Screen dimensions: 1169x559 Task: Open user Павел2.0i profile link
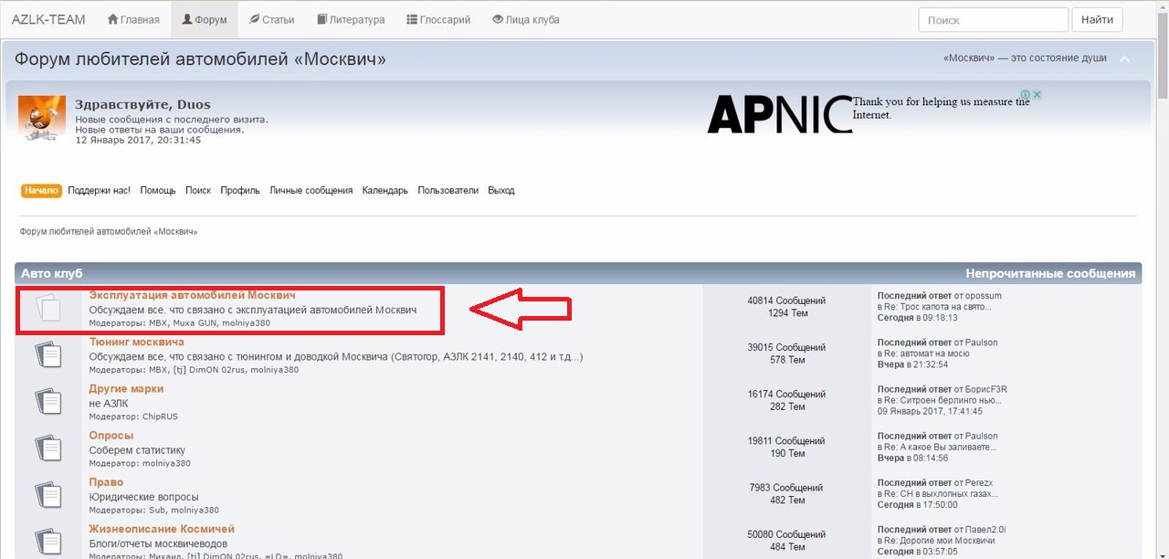tap(985, 529)
